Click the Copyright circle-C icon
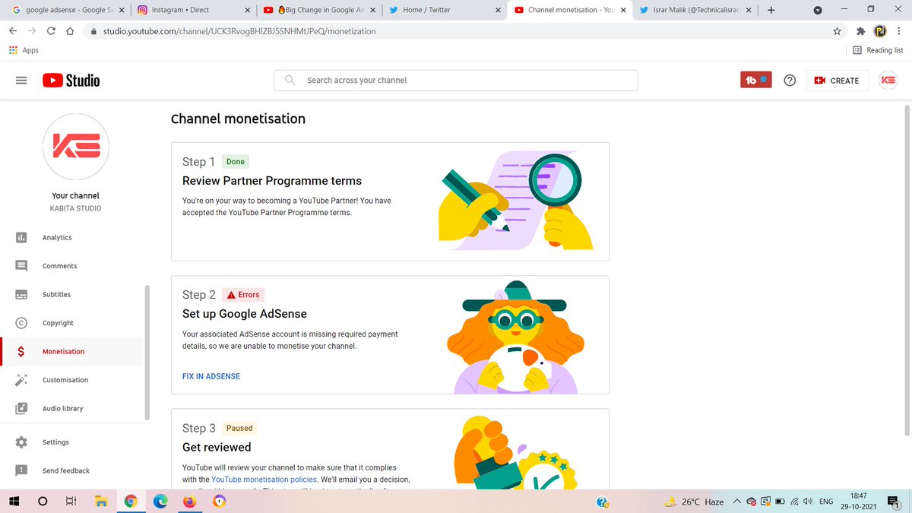912x513 pixels. coord(21,323)
